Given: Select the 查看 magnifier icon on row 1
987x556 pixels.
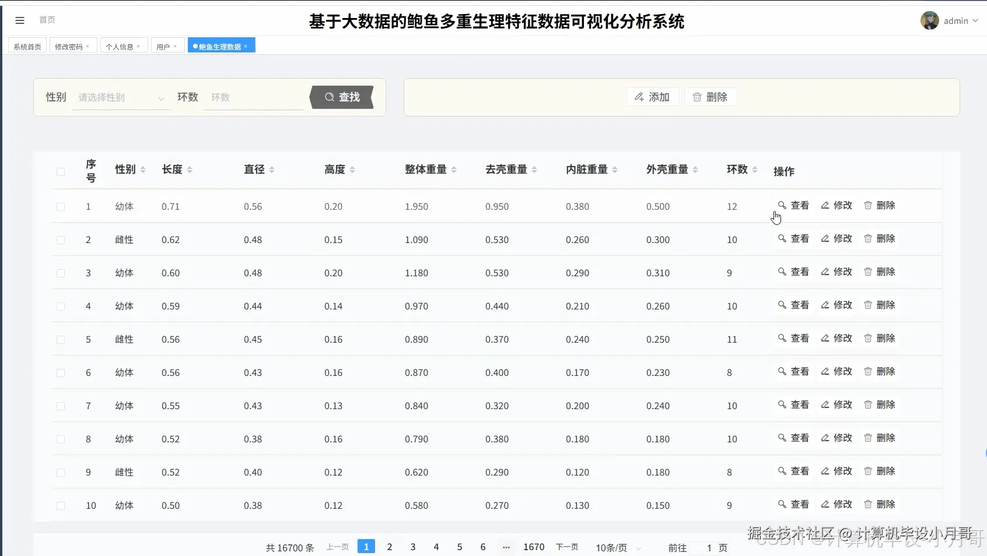Looking at the screenshot, I should [x=782, y=206].
